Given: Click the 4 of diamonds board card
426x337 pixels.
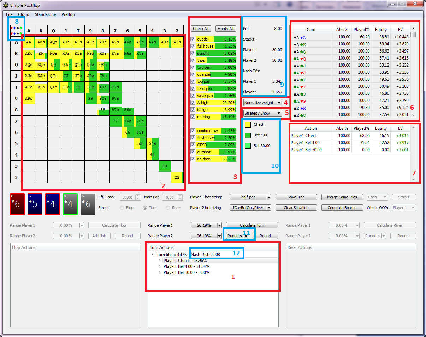Looking at the screenshot, I should click(52, 204).
